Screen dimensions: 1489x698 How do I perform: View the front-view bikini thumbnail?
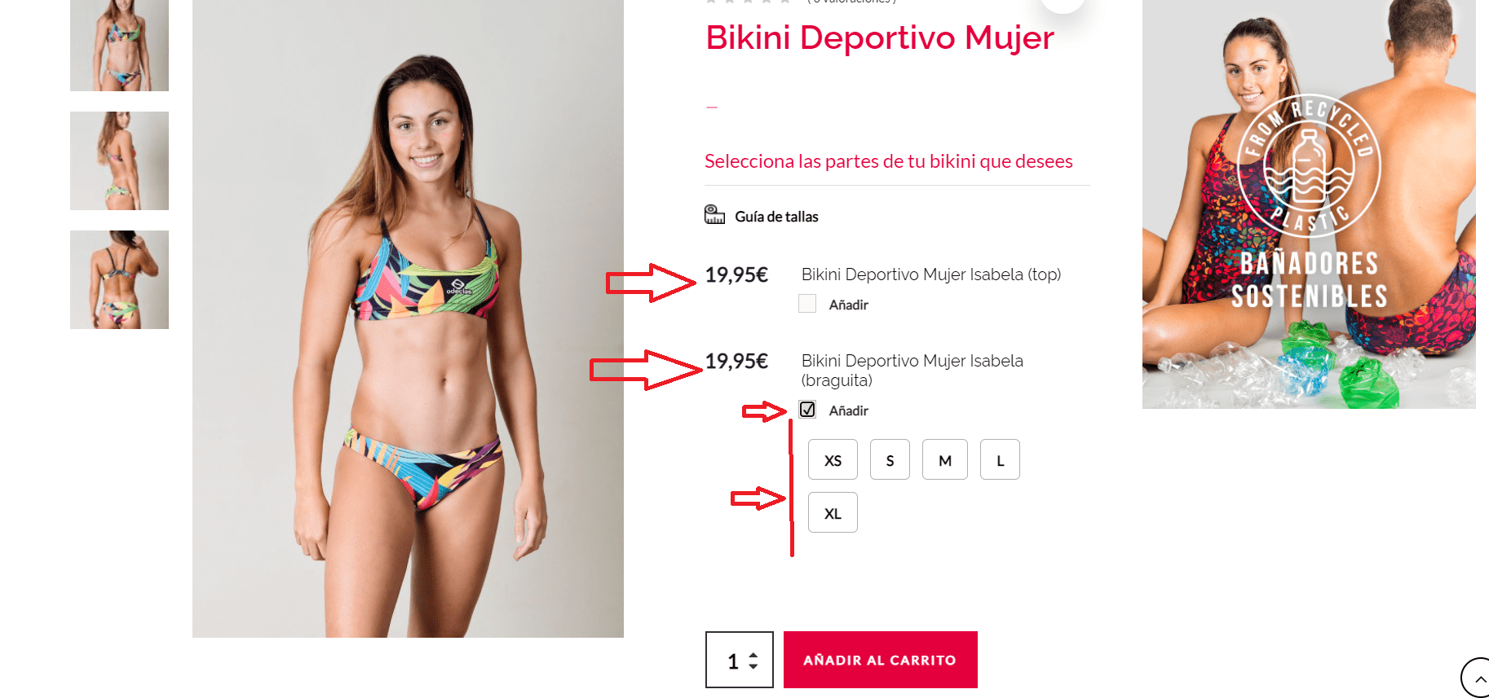point(119,45)
